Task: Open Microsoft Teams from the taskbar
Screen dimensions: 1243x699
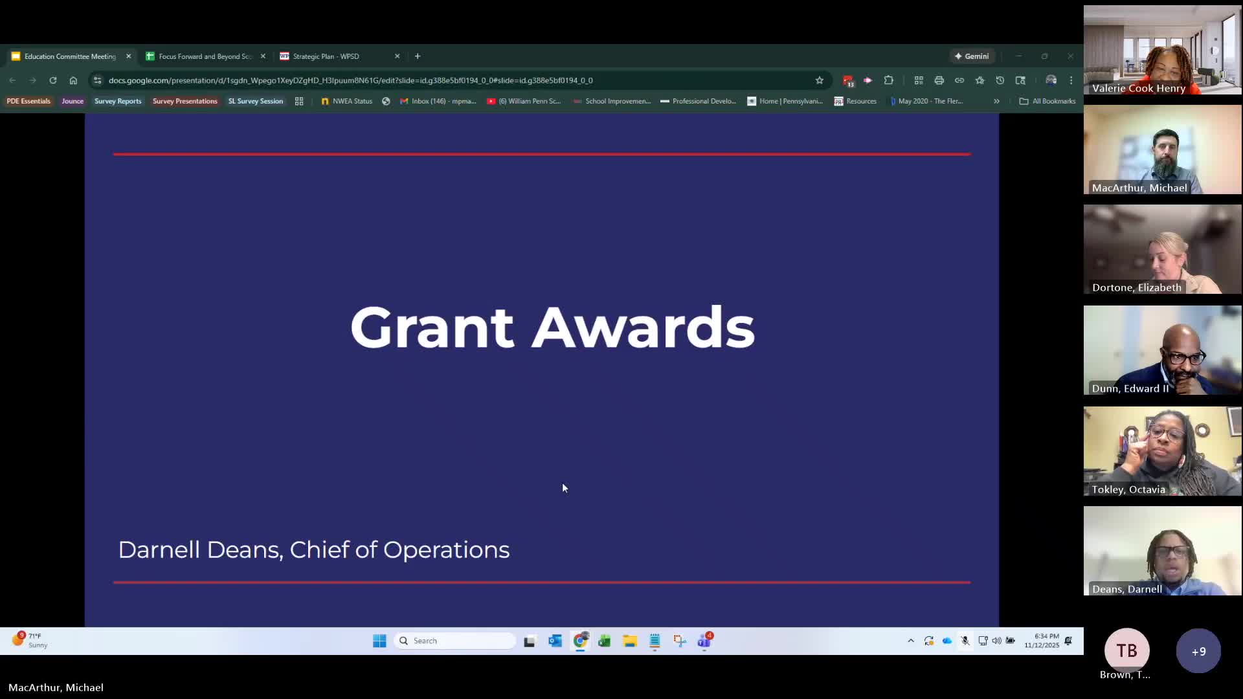Action: coord(704,641)
